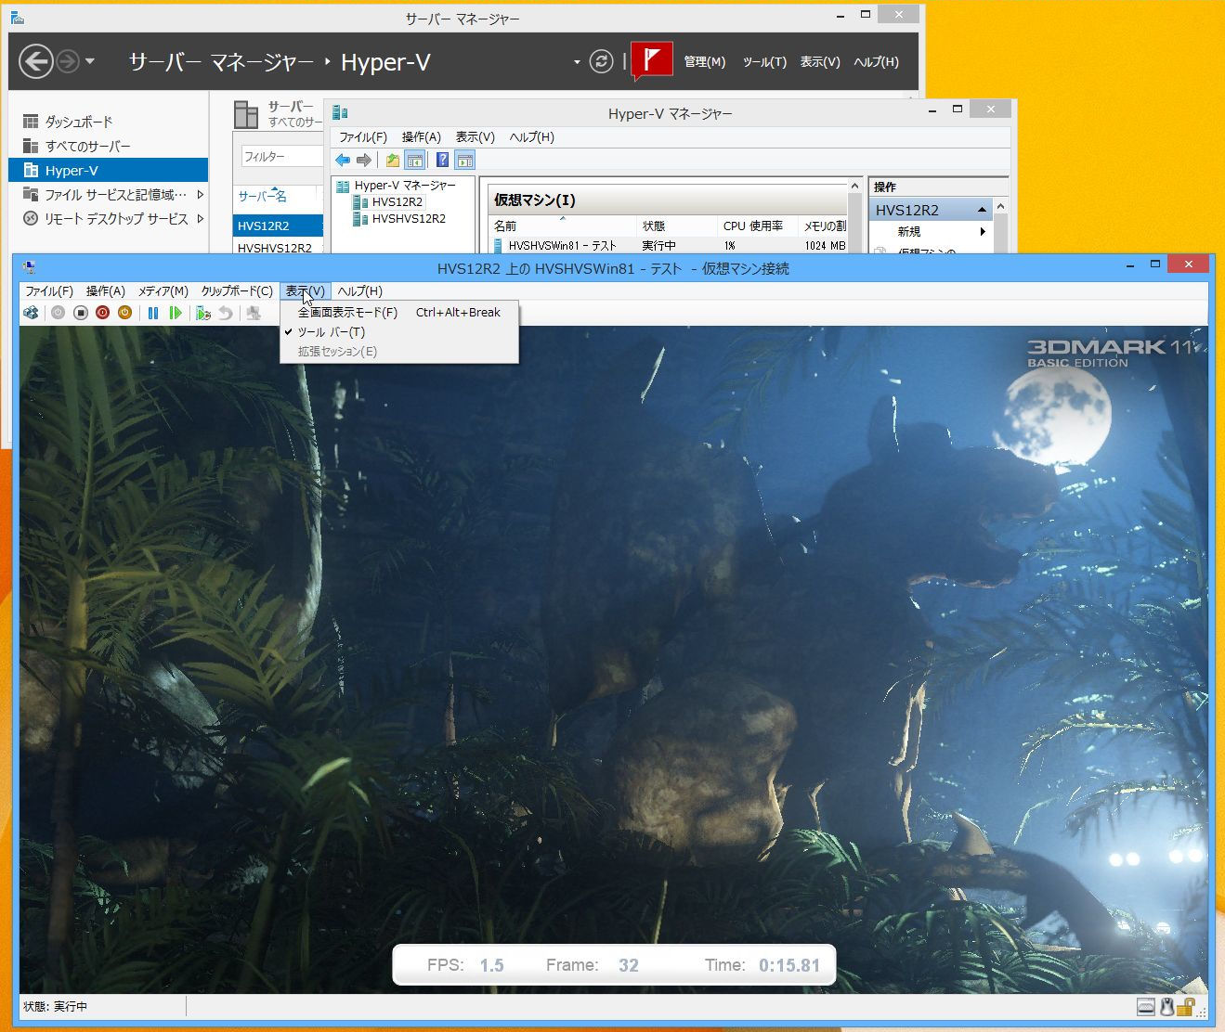
Task: Click the Start (power on) VM toolbar icon
Action: (58, 313)
